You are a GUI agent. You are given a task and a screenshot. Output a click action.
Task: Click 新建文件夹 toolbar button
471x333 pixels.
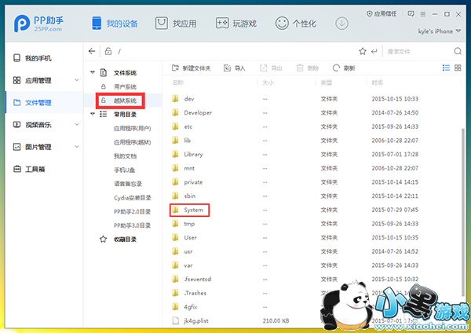tap(191, 68)
